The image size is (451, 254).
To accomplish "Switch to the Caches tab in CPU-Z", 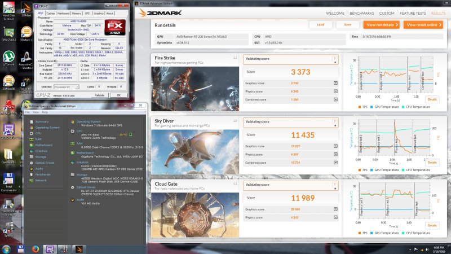I will coord(51,13).
